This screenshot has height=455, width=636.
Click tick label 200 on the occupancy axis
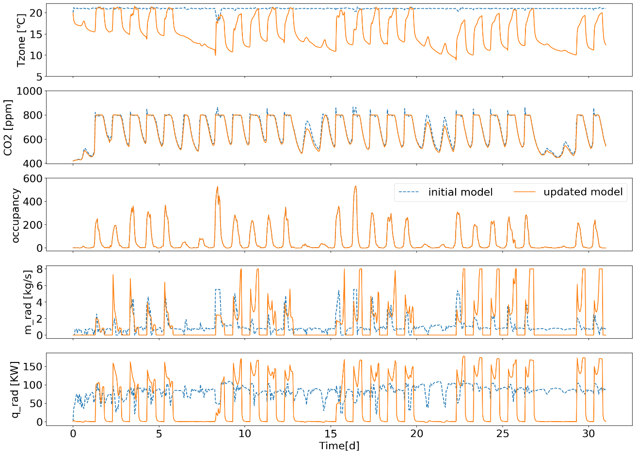pyautogui.click(x=32, y=225)
